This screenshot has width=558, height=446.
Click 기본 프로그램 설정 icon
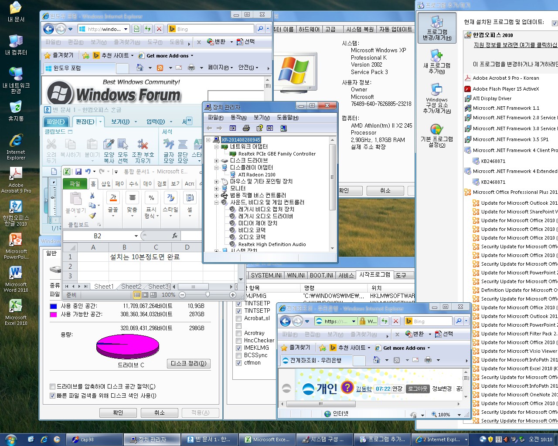(x=437, y=135)
